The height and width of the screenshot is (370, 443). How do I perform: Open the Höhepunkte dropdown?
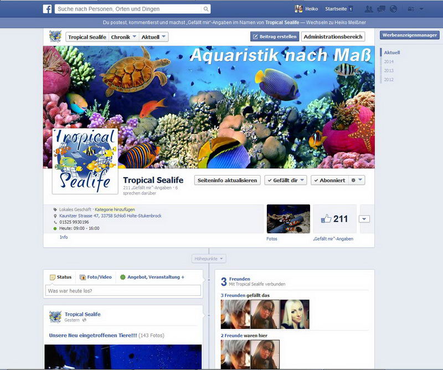(x=209, y=259)
